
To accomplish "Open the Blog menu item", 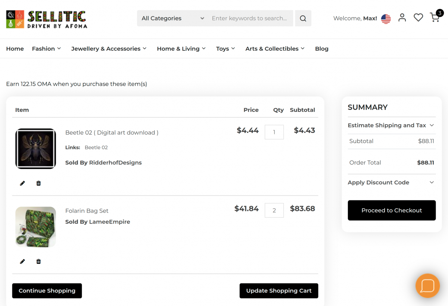I will tap(322, 49).
